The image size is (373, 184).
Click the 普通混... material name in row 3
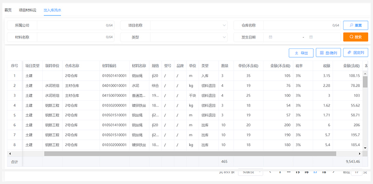139,95
